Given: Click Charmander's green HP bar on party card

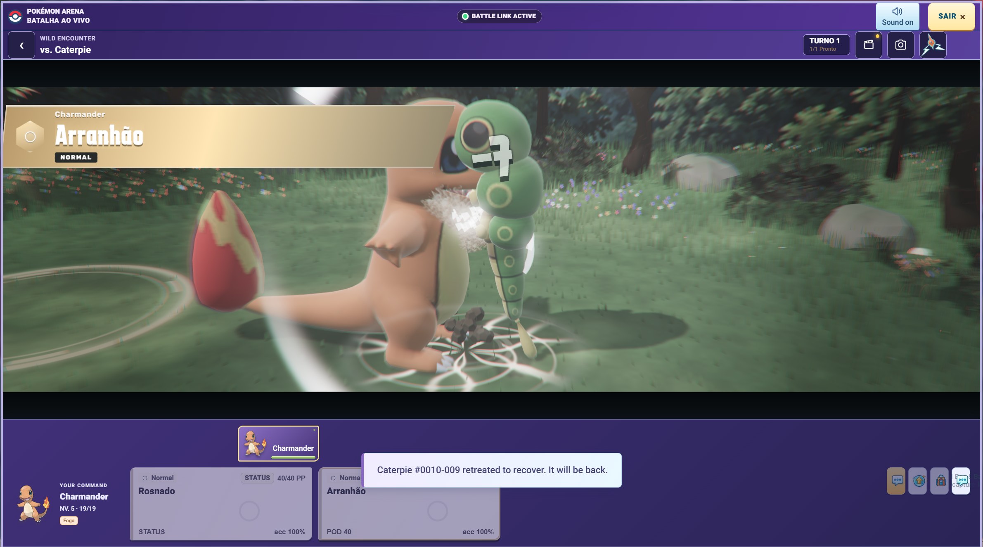Looking at the screenshot, I should point(294,457).
